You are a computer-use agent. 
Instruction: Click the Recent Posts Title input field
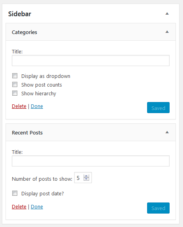91,161
